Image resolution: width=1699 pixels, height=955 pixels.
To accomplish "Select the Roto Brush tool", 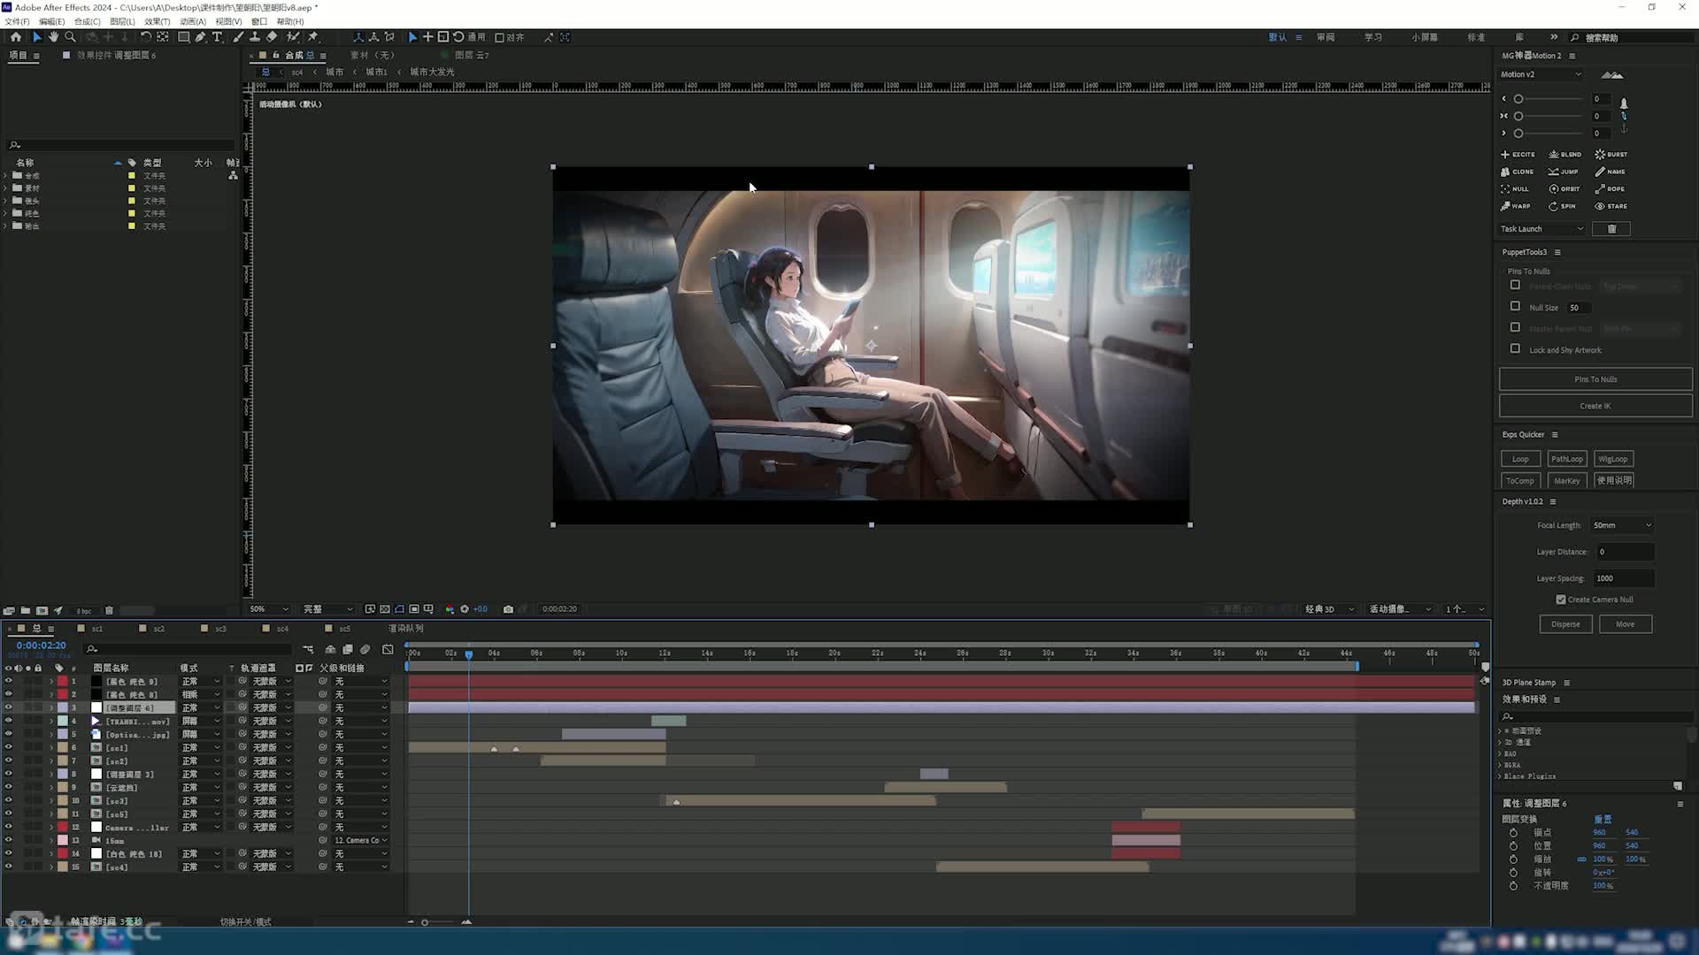I will click(x=293, y=37).
